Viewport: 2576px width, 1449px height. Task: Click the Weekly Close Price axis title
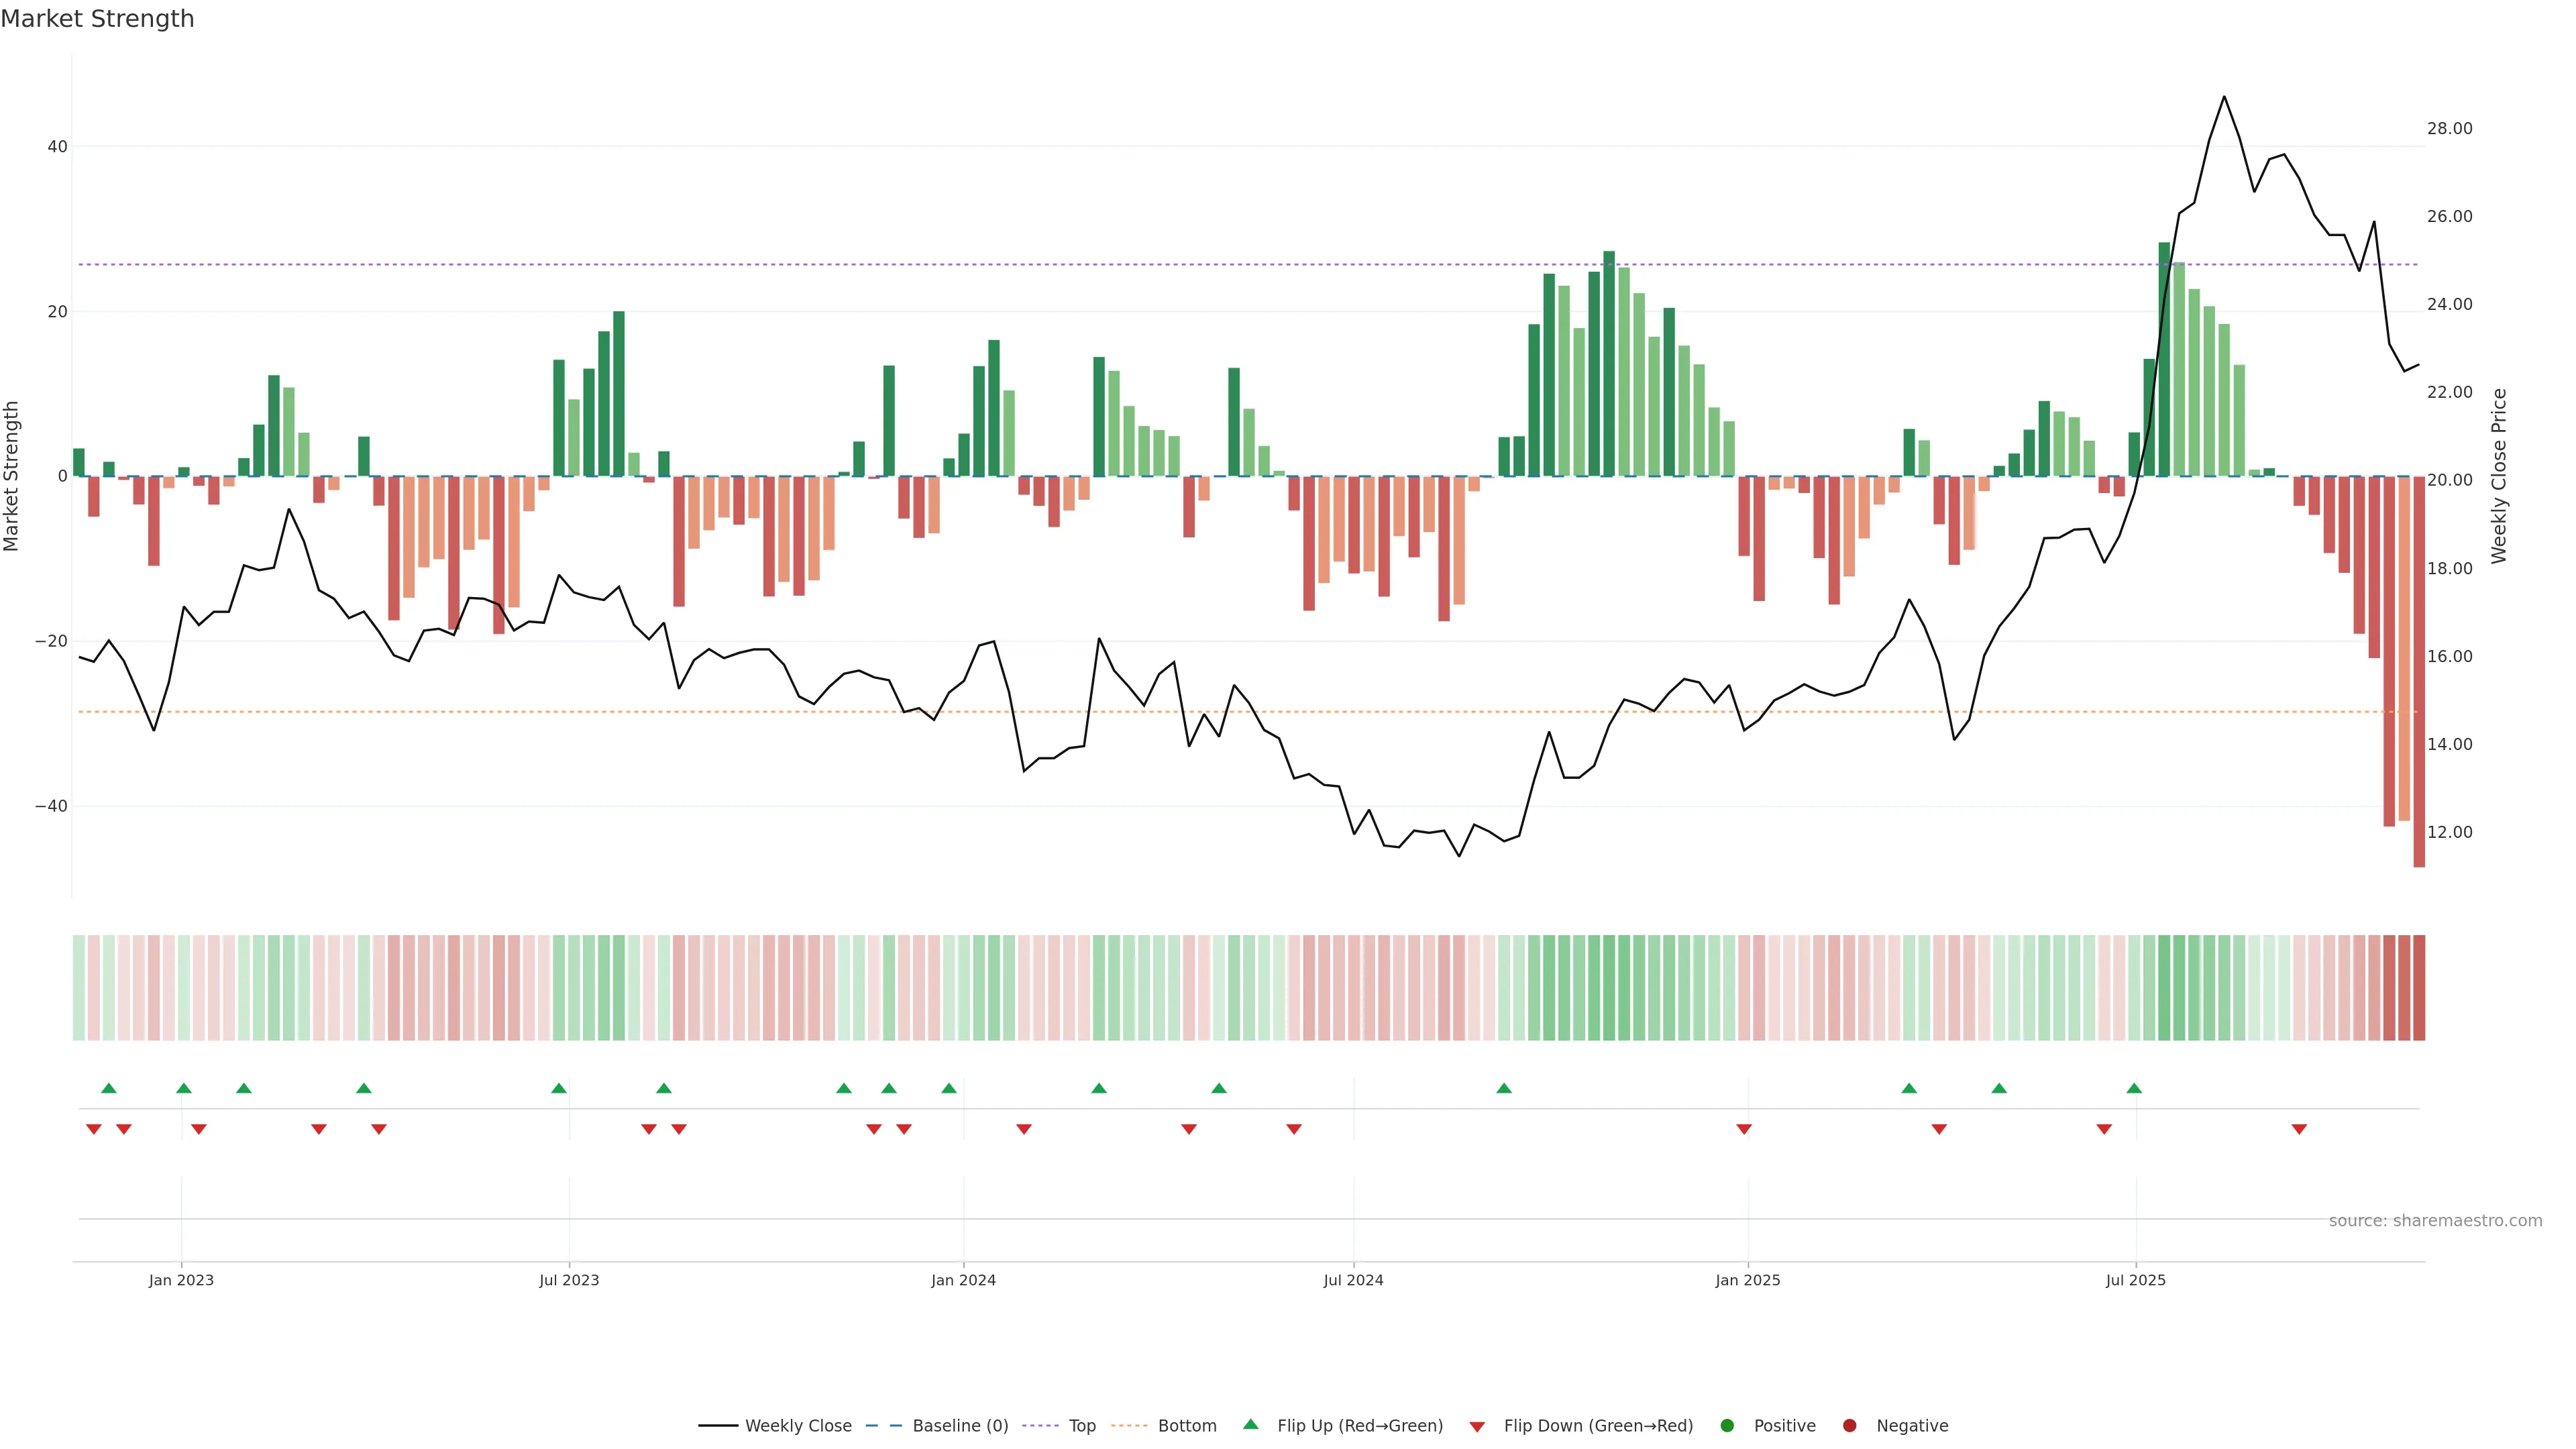tap(2499, 476)
